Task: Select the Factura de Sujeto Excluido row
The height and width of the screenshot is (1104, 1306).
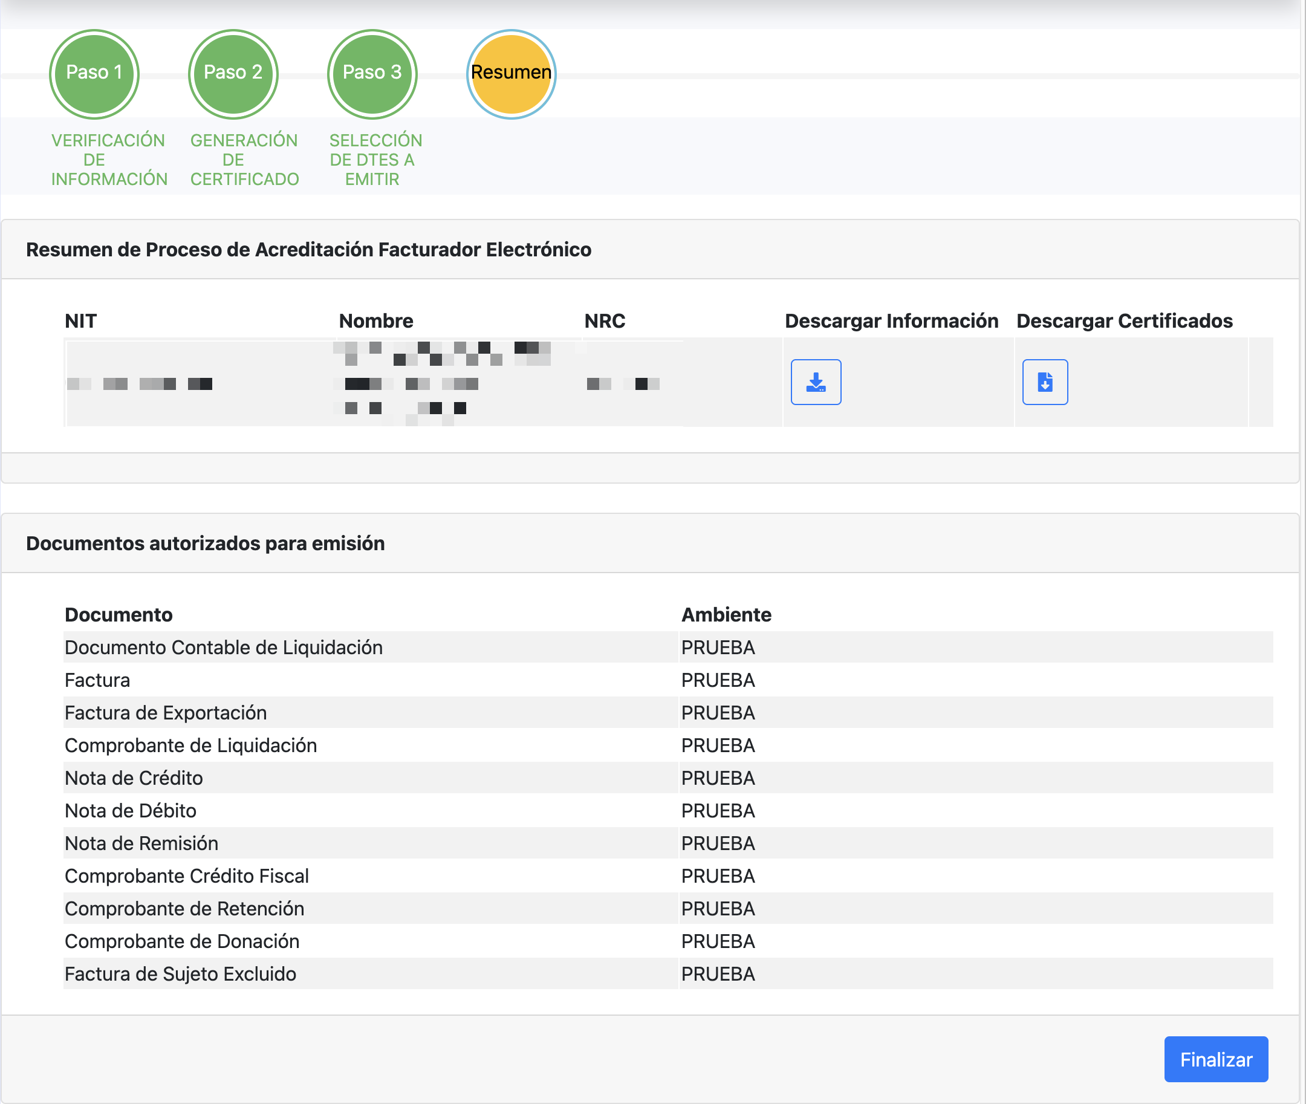Action: point(180,974)
